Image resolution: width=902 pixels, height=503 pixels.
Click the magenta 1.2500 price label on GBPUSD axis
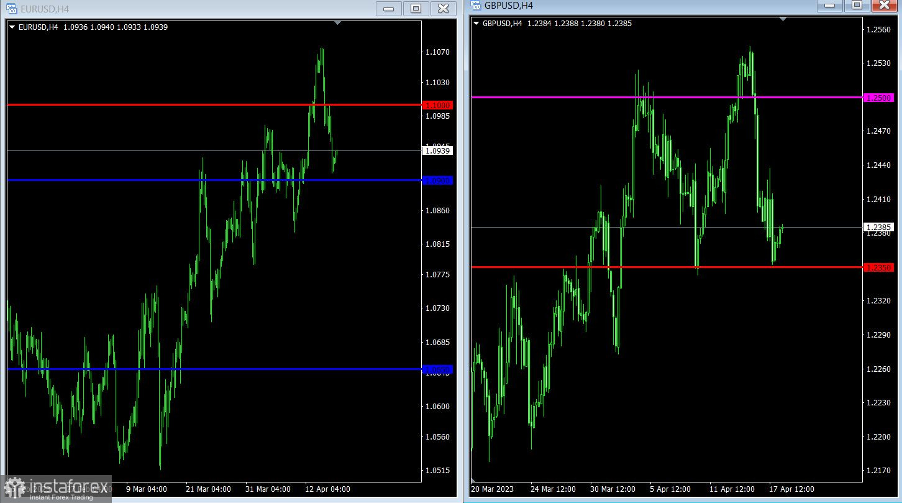(x=878, y=98)
